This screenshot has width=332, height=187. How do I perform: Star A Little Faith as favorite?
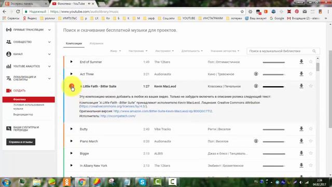click(x=311, y=86)
